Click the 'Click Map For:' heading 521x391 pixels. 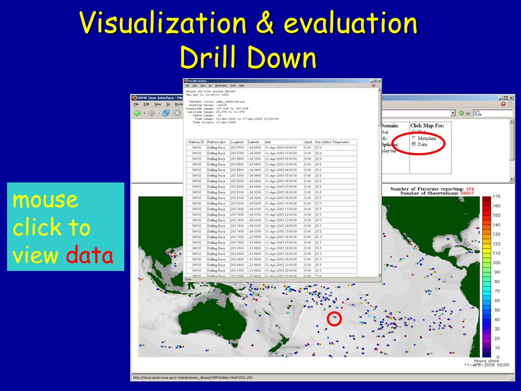click(427, 125)
